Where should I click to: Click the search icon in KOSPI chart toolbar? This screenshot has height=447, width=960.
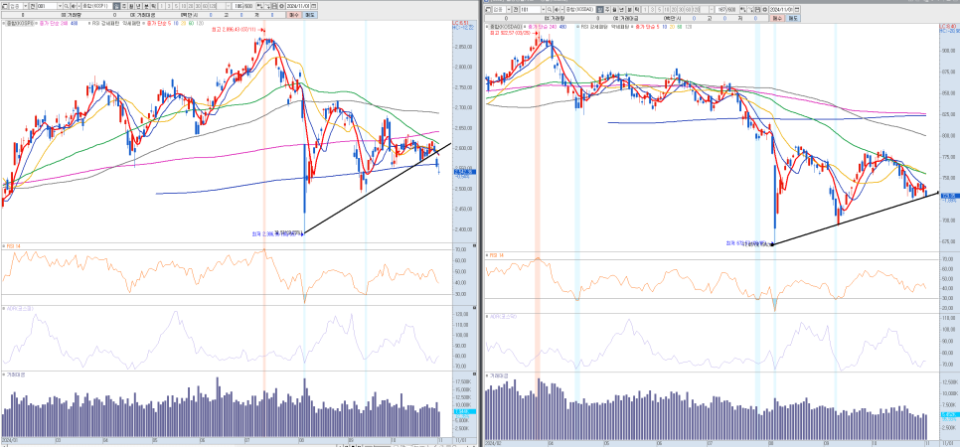point(66,6)
